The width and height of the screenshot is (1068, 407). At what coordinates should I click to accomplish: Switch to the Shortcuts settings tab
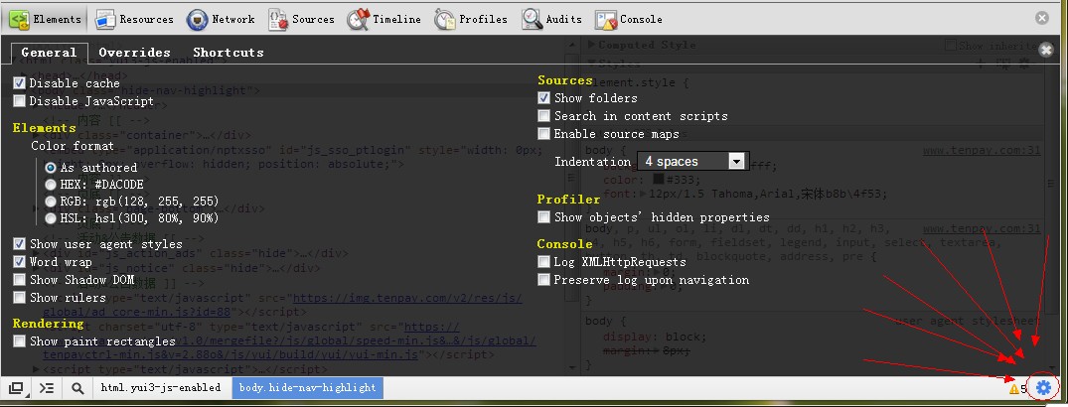point(229,53)
